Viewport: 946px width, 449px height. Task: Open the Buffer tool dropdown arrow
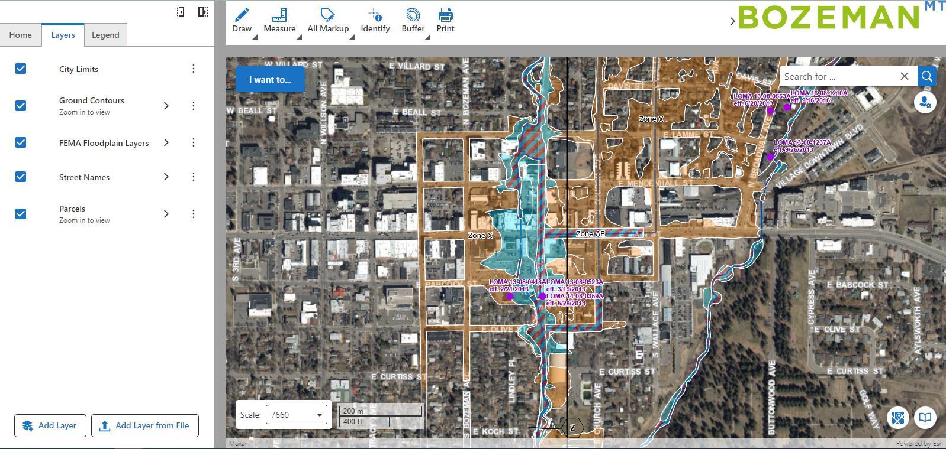coord(427,38)
